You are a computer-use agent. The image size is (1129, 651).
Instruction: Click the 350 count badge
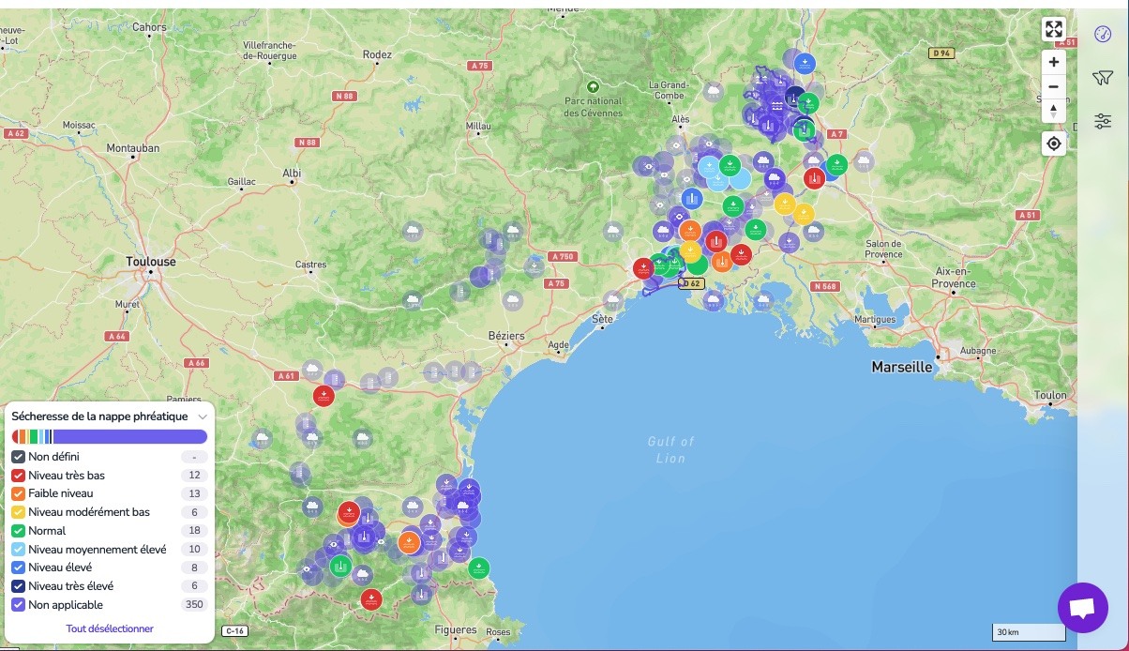pos(194,605)
